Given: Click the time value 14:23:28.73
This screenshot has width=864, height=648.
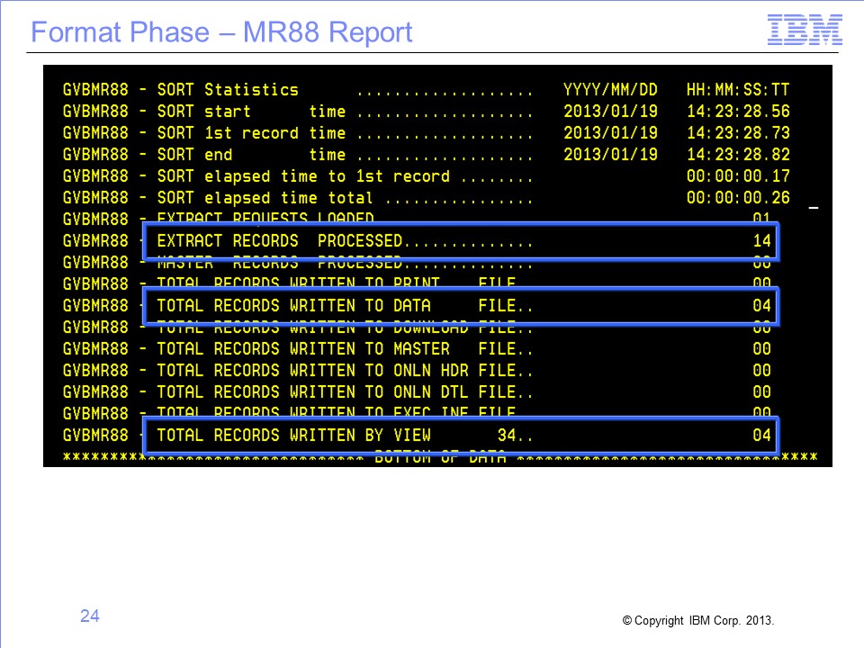Looking at the screenshot, I should coord(738,133).
